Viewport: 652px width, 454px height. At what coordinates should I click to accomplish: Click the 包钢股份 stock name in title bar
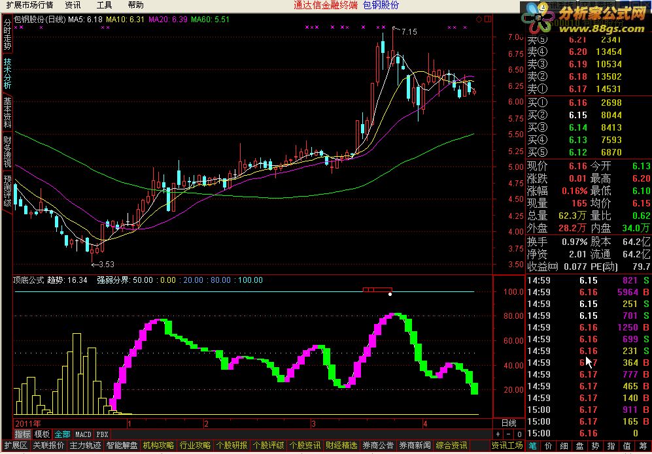point(381,5)
